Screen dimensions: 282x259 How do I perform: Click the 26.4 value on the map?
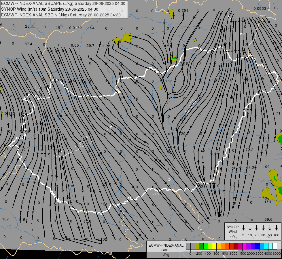(29, 26)
